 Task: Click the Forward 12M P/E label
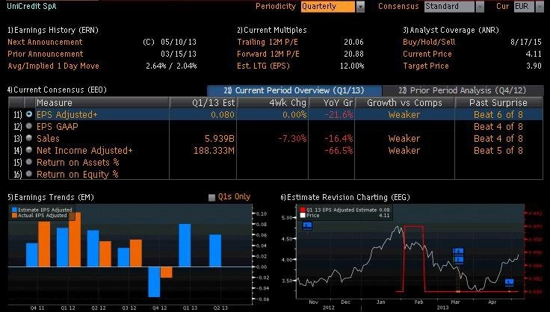268,54
